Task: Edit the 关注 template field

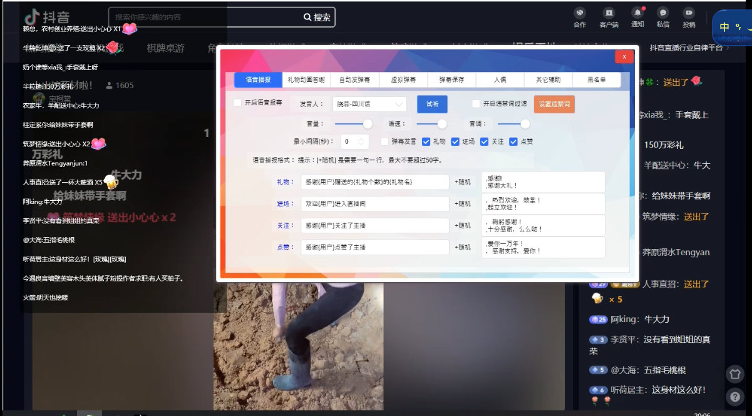Action: coord(374,225)
